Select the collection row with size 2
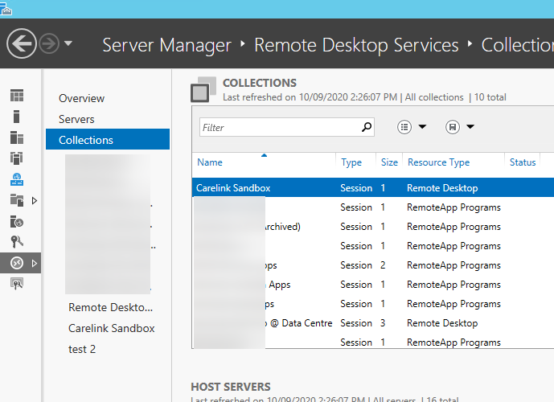Viewport: 554px width, 402px height. pos(373,265)
